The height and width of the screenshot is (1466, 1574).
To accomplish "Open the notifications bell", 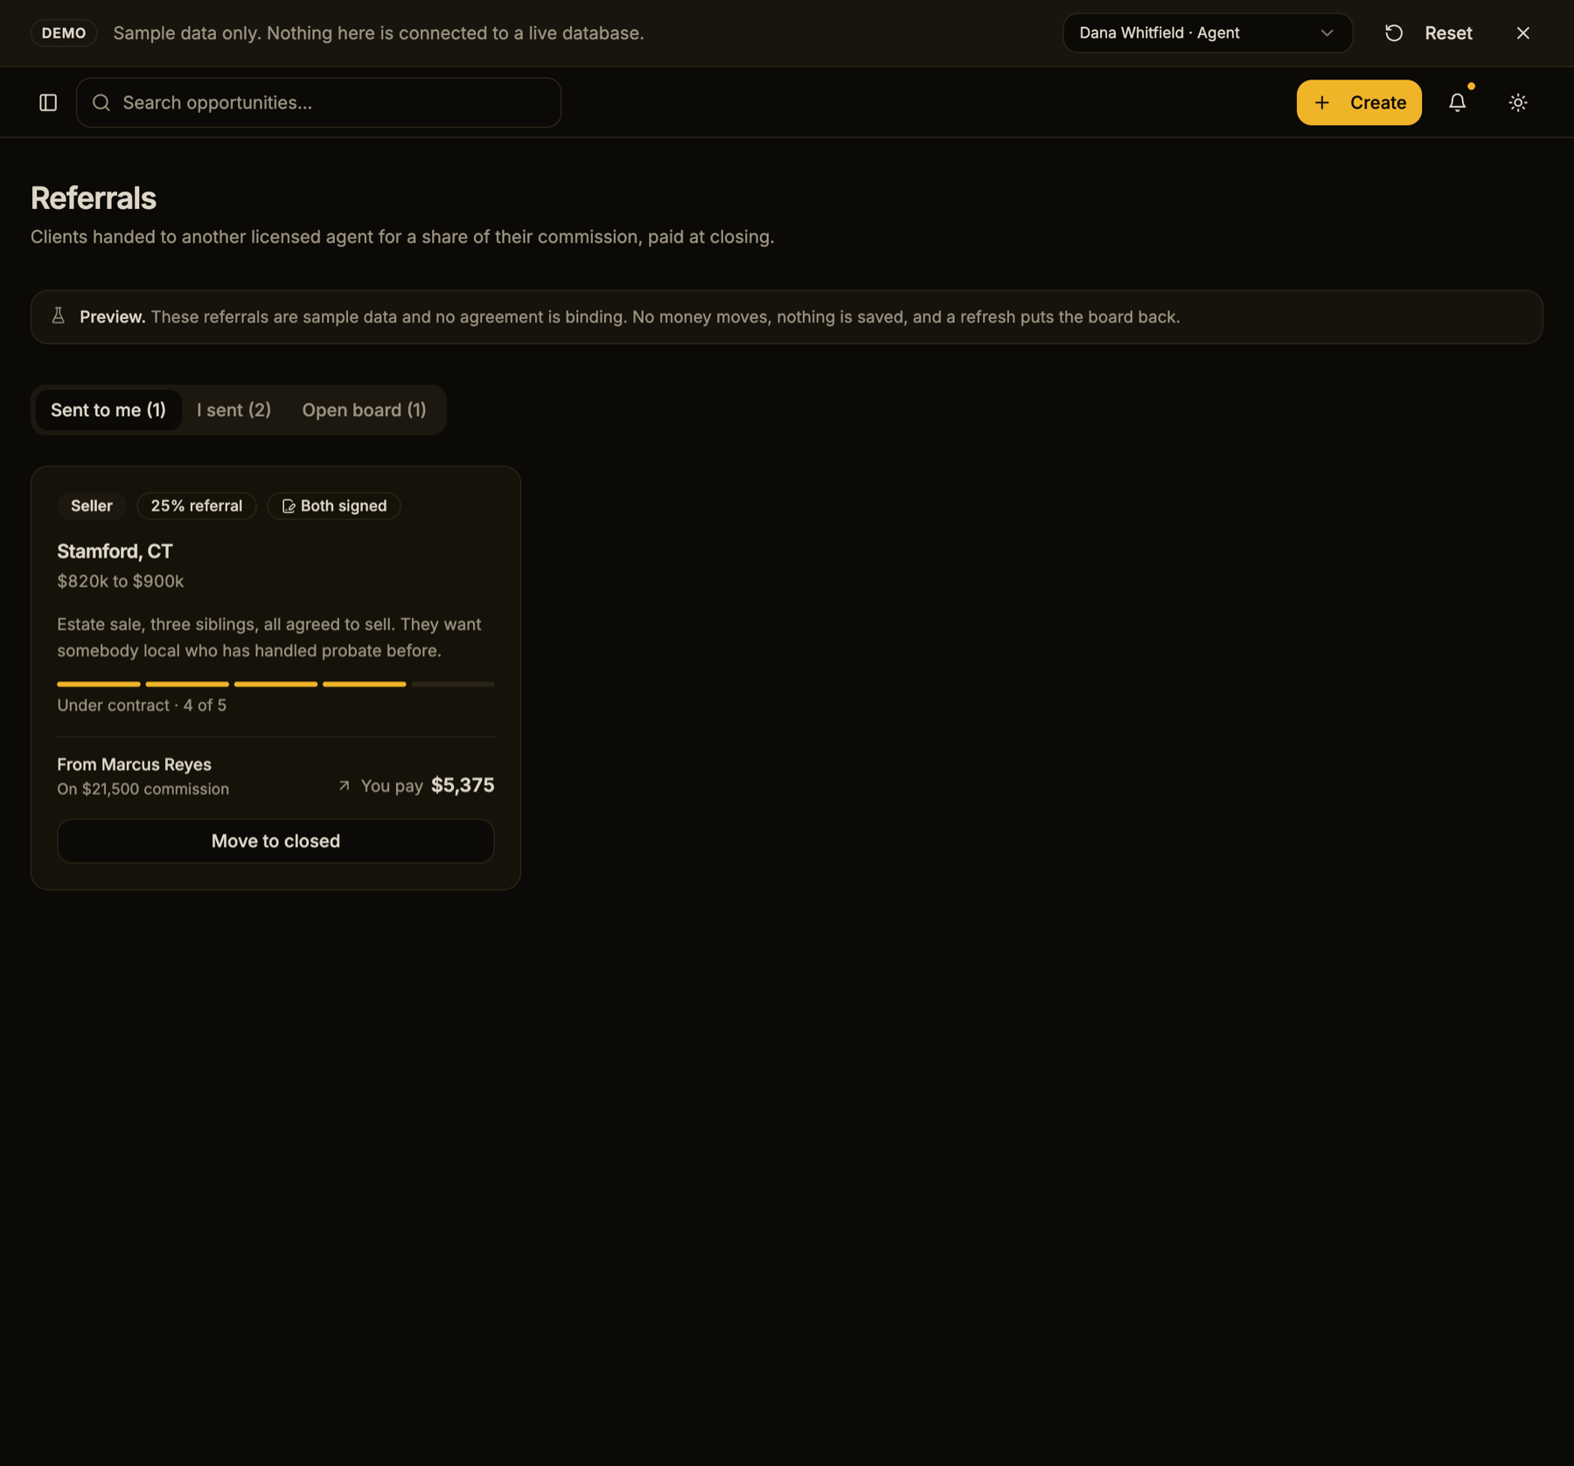I will (x=1457, y=102).
